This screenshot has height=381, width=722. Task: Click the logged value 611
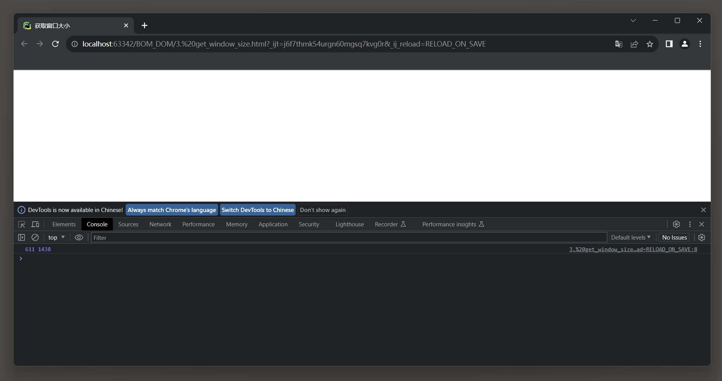[x=30, y=249]
